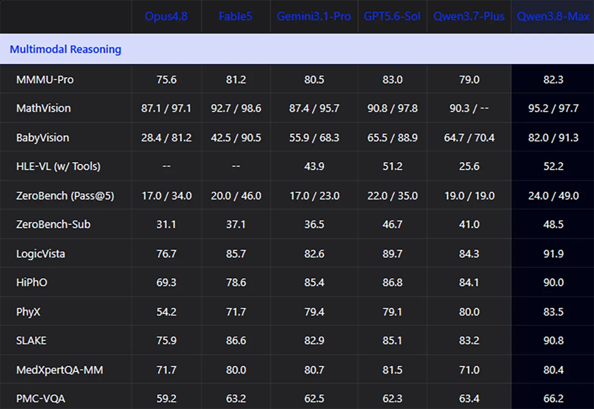Select the 80.4 MedXpertQA-MM cell

(553, 370)
